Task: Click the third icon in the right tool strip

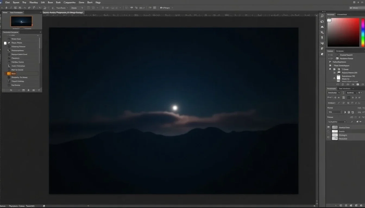Action: [x=322, y=27]
